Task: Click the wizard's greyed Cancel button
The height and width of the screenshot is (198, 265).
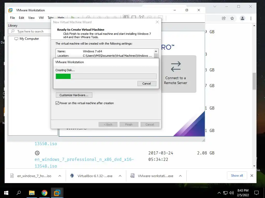Action: (x=150, y=125)
